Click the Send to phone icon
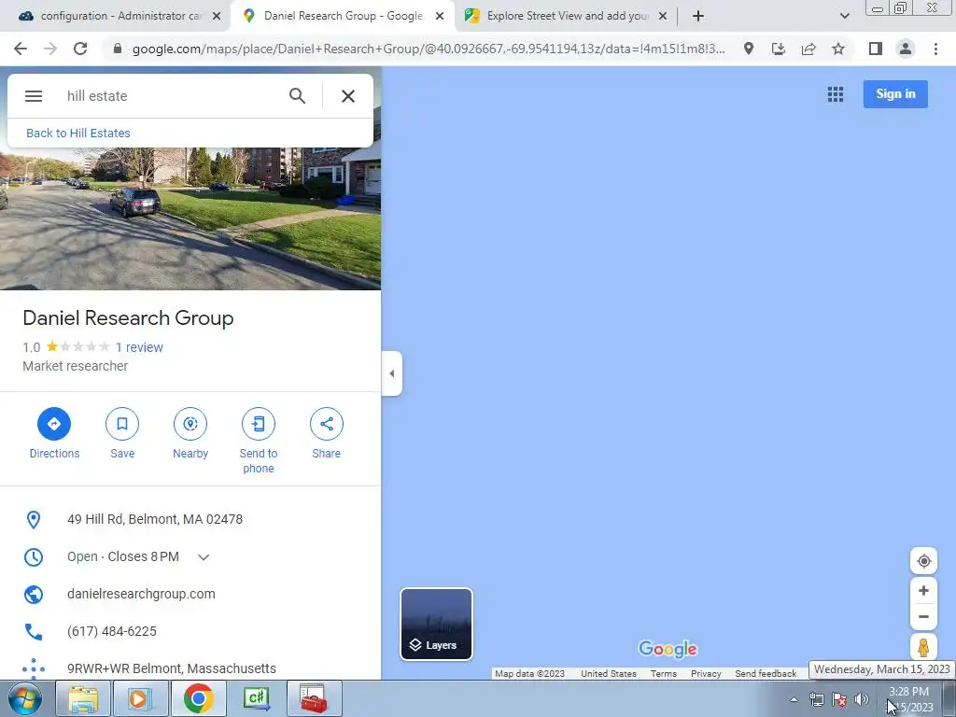This screenshot has width=956, height=717. pyautogui.click(x=259, y=424)
